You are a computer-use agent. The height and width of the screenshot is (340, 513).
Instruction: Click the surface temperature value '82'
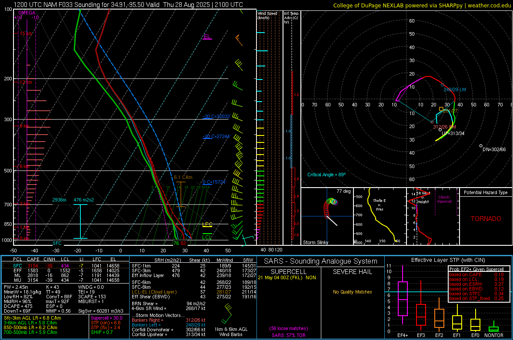click(183, 243)
